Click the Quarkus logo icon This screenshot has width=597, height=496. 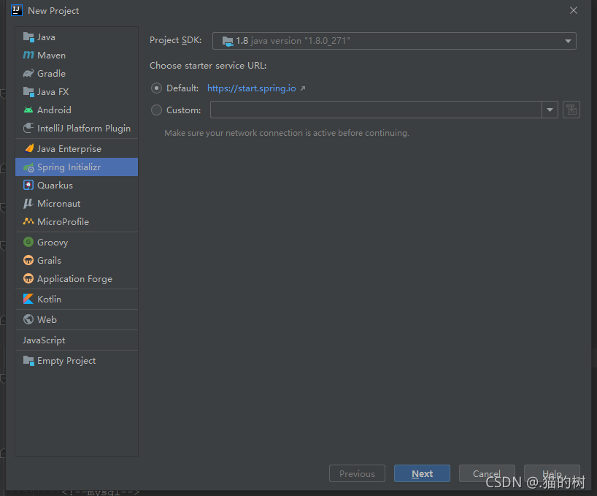pos(28,185)
